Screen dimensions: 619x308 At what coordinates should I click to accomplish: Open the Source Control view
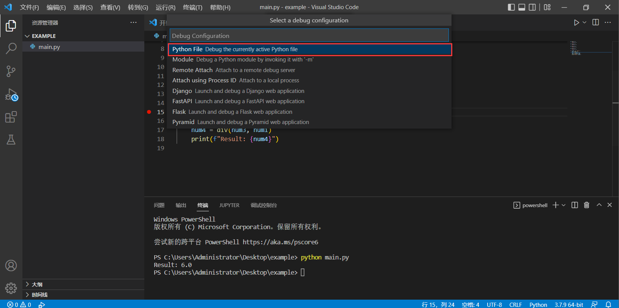tap(11, 71)
